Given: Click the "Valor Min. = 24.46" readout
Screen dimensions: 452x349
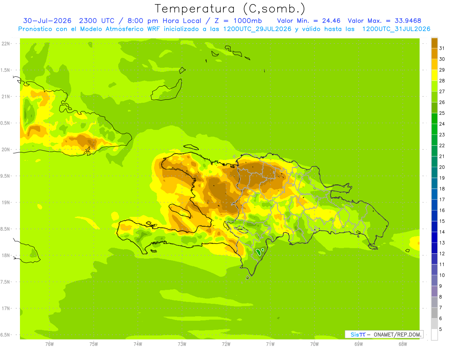Looking at the screenshot, I should pos(308,21).
